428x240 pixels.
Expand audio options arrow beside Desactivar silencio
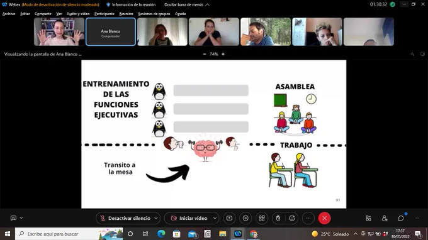click(156, 218)
